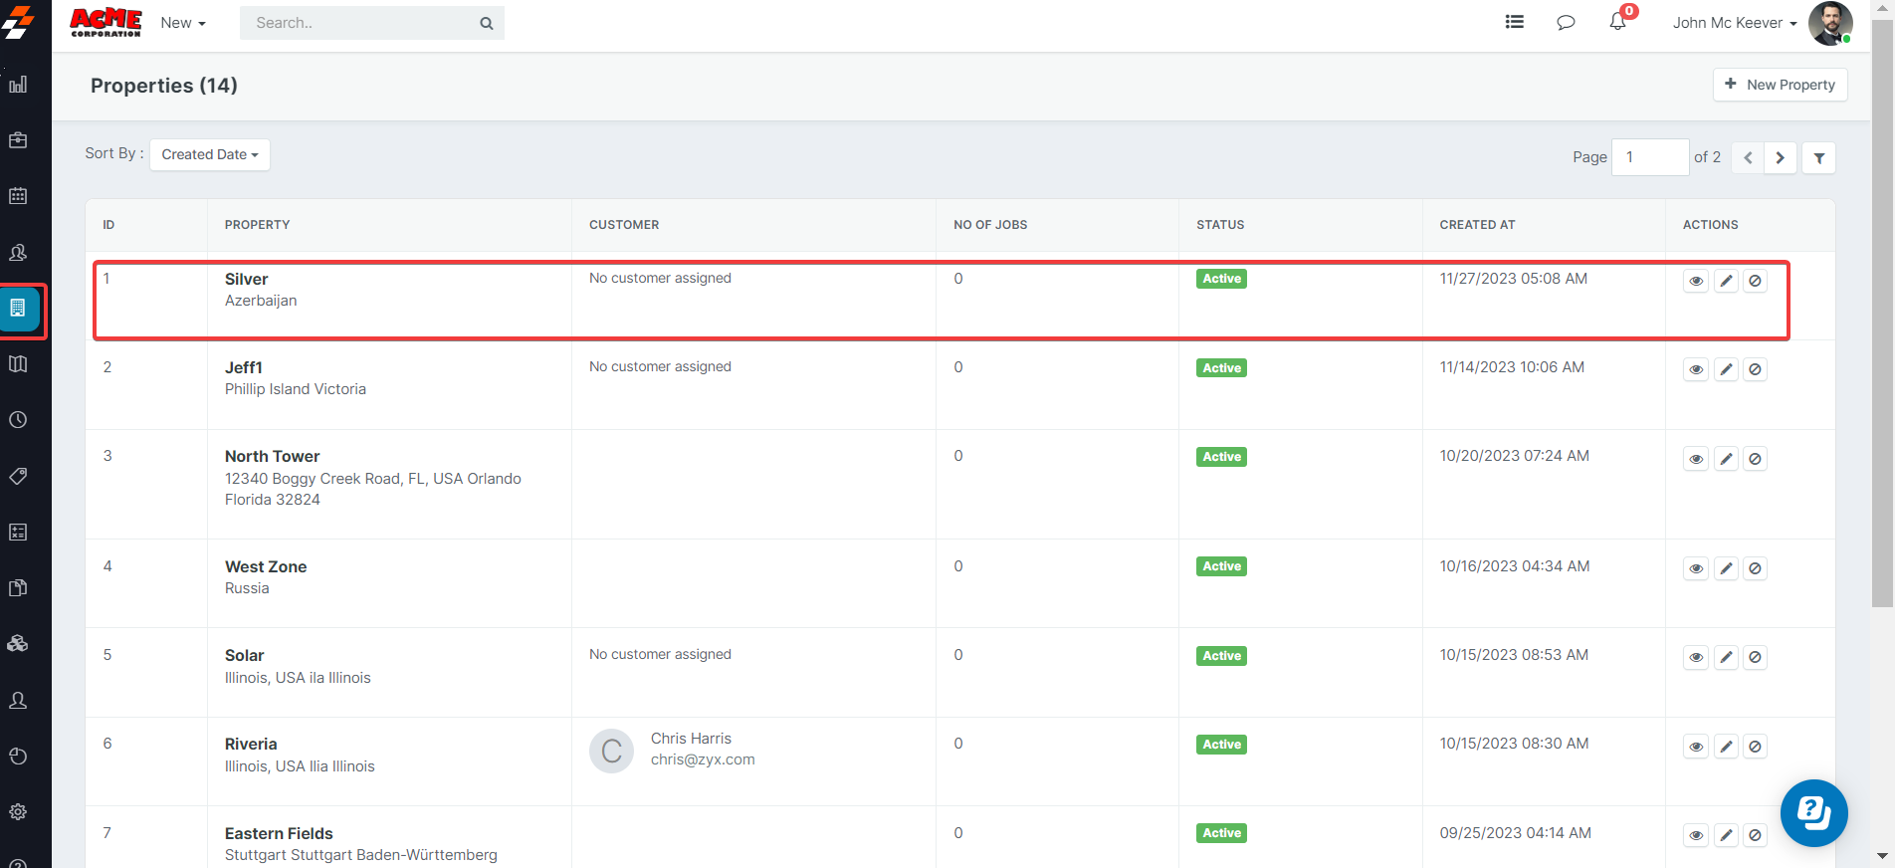Deactivate the Jeff1 property with block icon
This screenshot has height=868, width=1895.
1755,369
